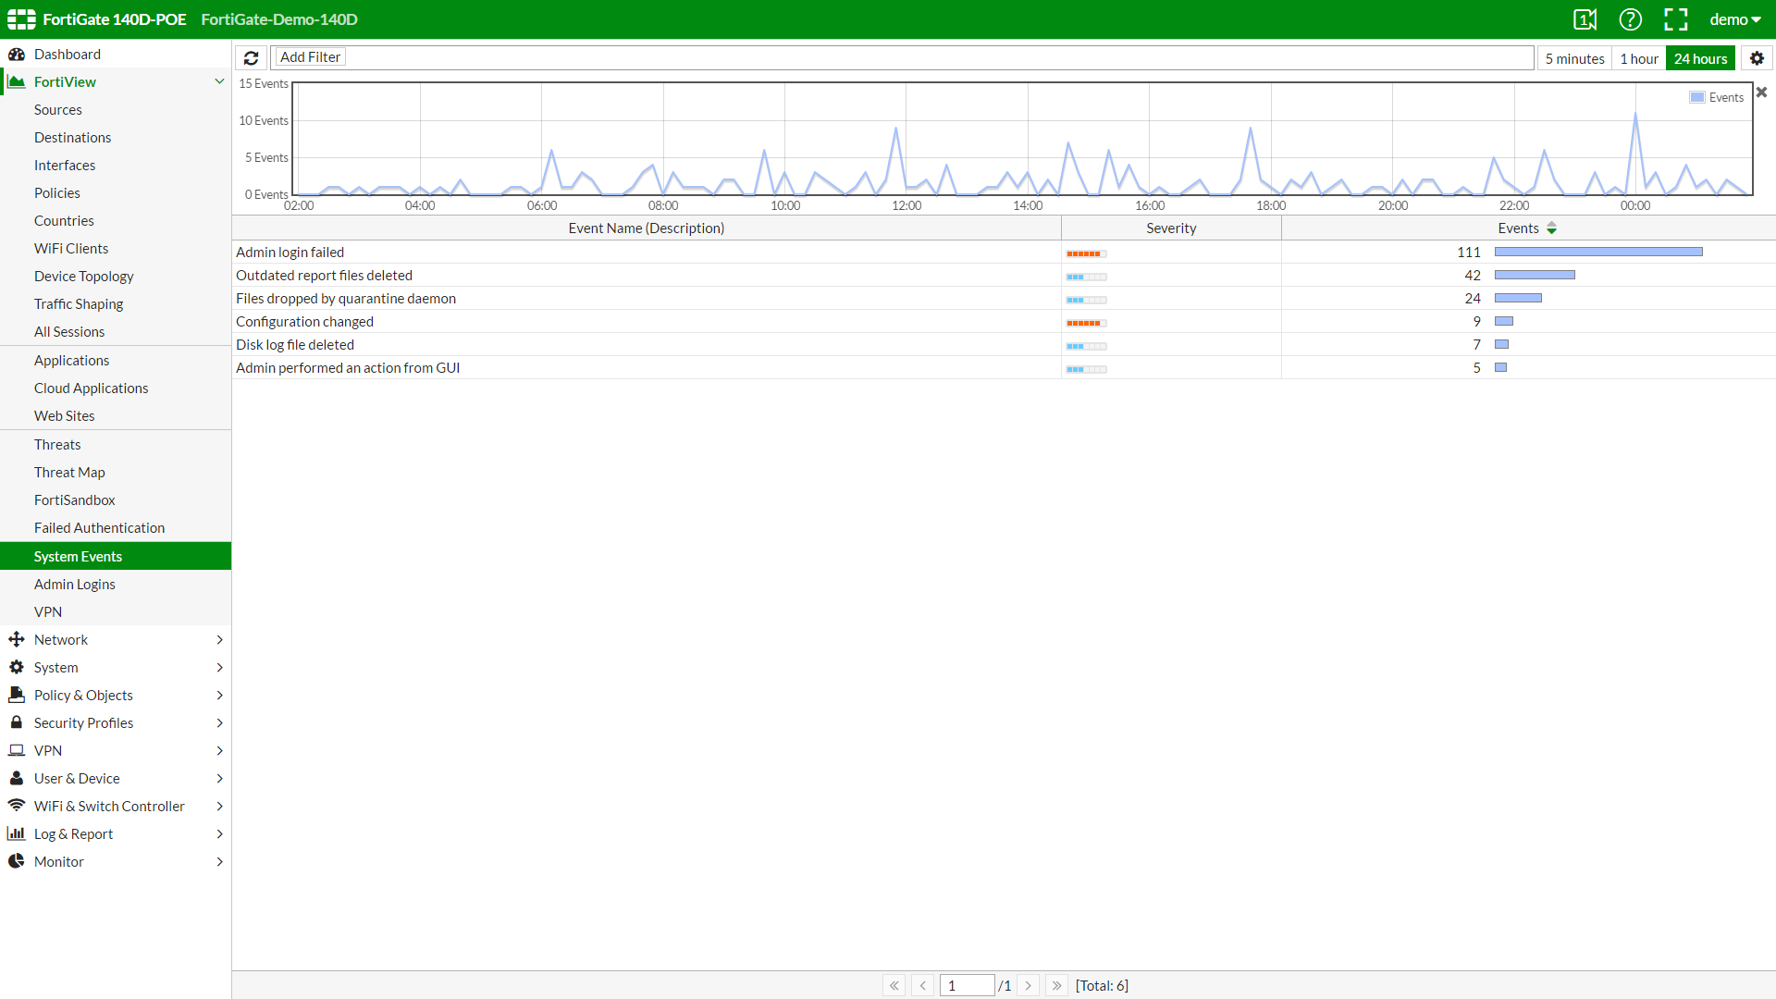Open Failed Authentication view
The width and height of the screenshot is (1776, 999).
click(x=99, y=528)
